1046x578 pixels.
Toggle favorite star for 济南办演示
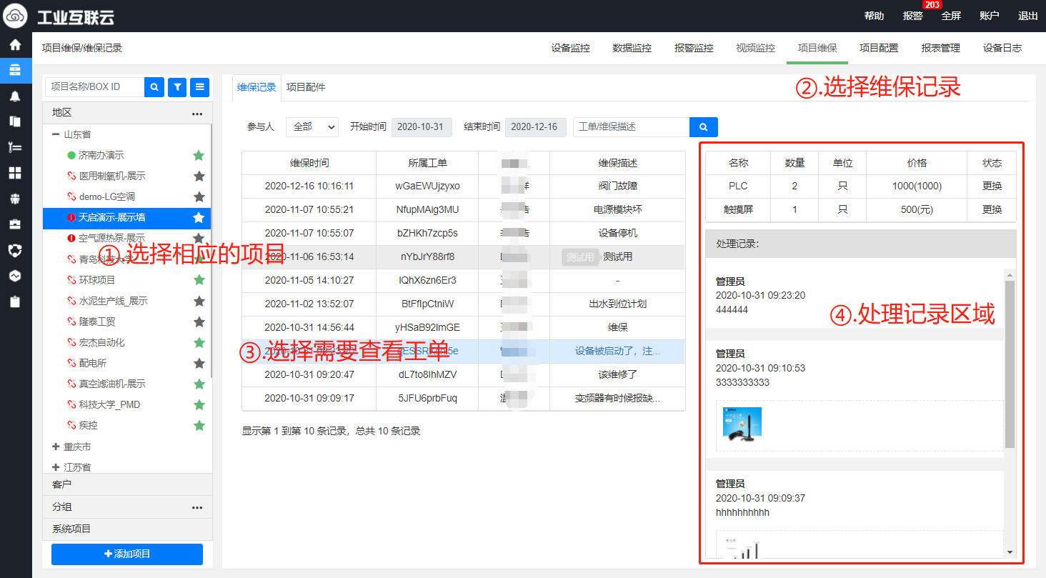pyautogui.click(x=199, y=155)
